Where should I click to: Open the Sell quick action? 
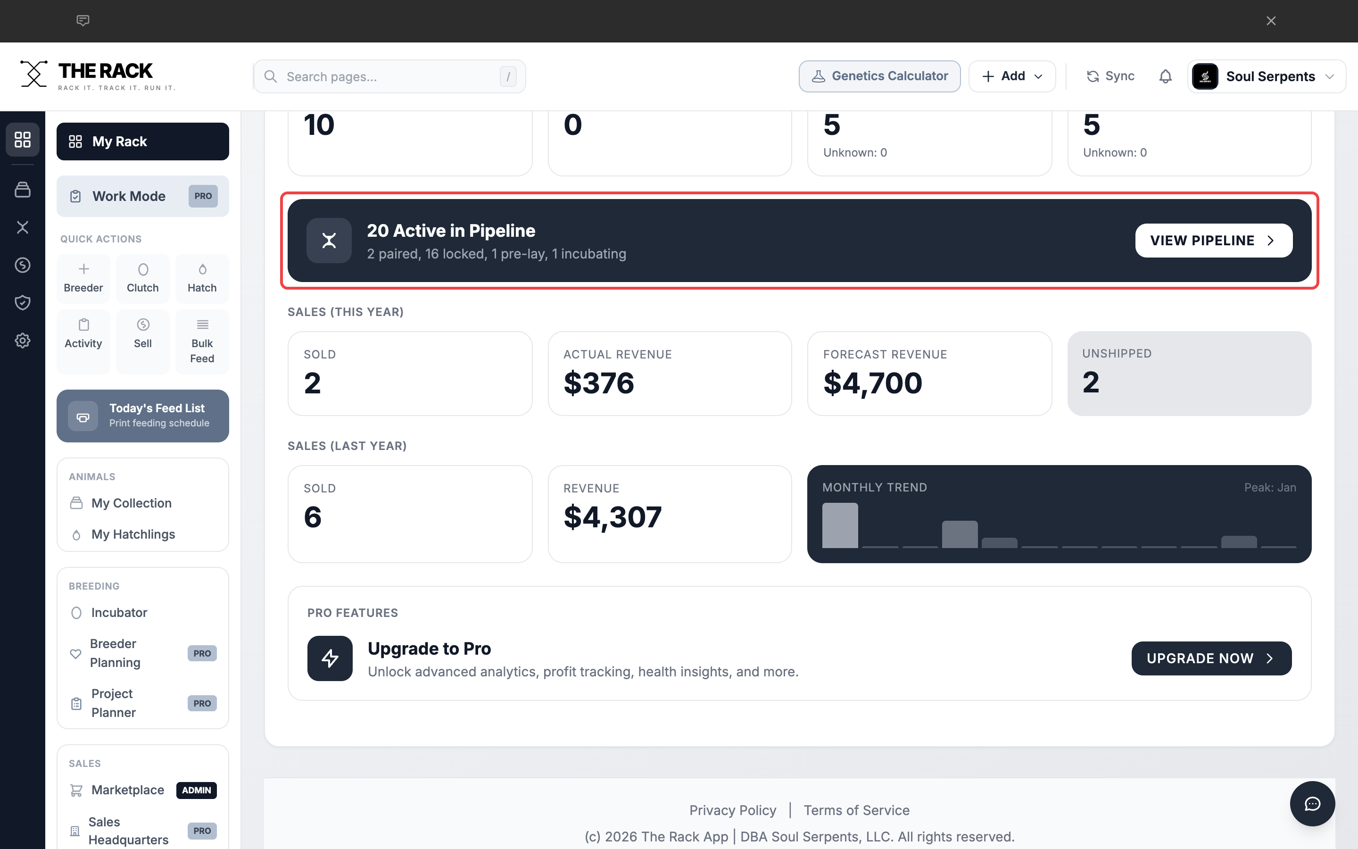tap(142, 341)
